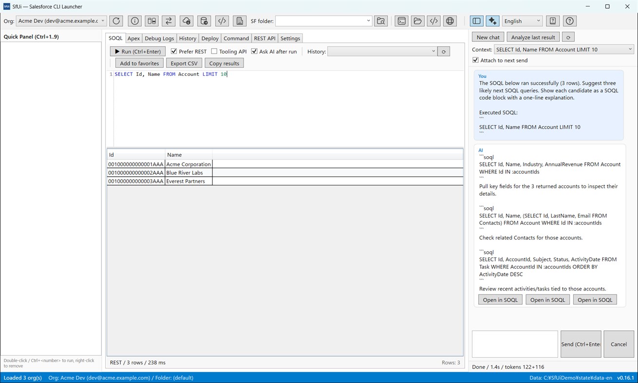Image resolution: width=638 pixels, height=383 pixels.
Task: Open the Context dropdown in AI panel
Action: [x=564, y=49]
